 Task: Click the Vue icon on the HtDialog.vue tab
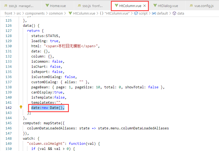tap(155, 6)
